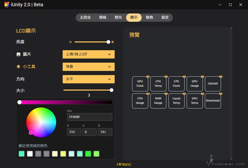This screenshot has height=168, width=248.
Task: Click the Antec logo at bottom
Action: tap(124, 164)
